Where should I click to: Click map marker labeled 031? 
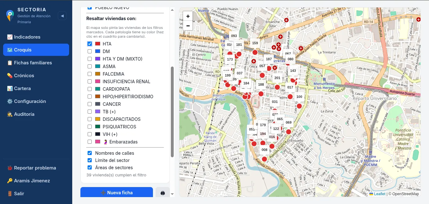tap(275, 102)
